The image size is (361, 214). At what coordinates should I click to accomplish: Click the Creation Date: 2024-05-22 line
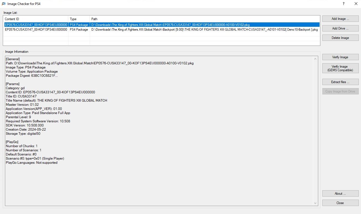click(x=26, y=130)
